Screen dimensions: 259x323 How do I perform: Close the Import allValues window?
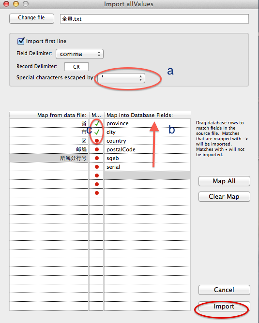tap(6, 4)
